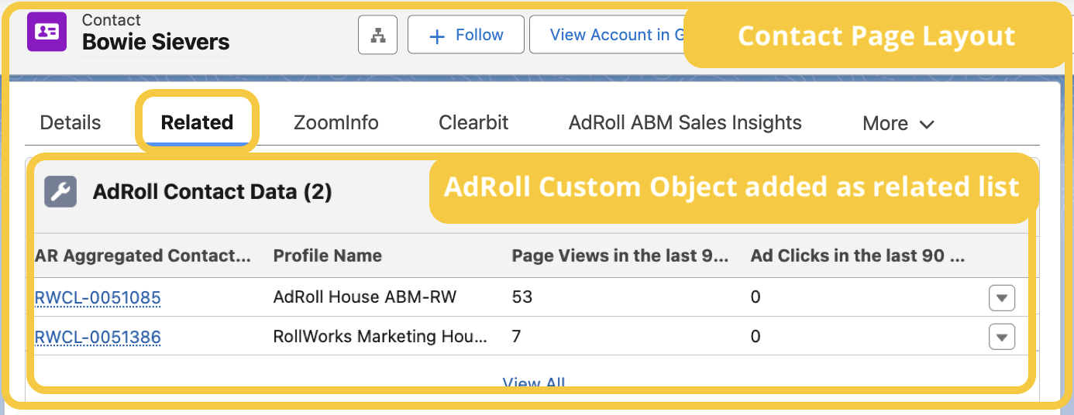Open the AdRoll ABM Sales Insights tab
The height and width of the screenshot is (415, 1074).
click(x=685, y=122)
